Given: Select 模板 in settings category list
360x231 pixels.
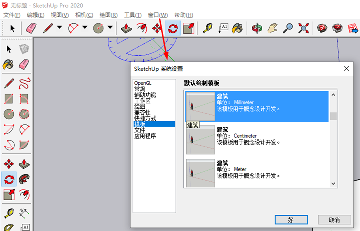Looking at the screenshot, I should [x=154, y=124].
